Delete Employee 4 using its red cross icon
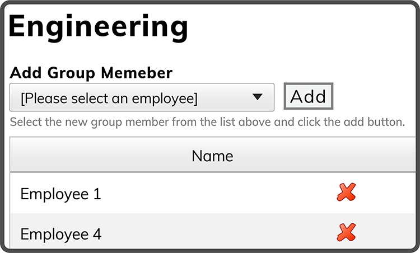This screenshot has height=253, width=420. pyautogui.click(x=346, y=232)
